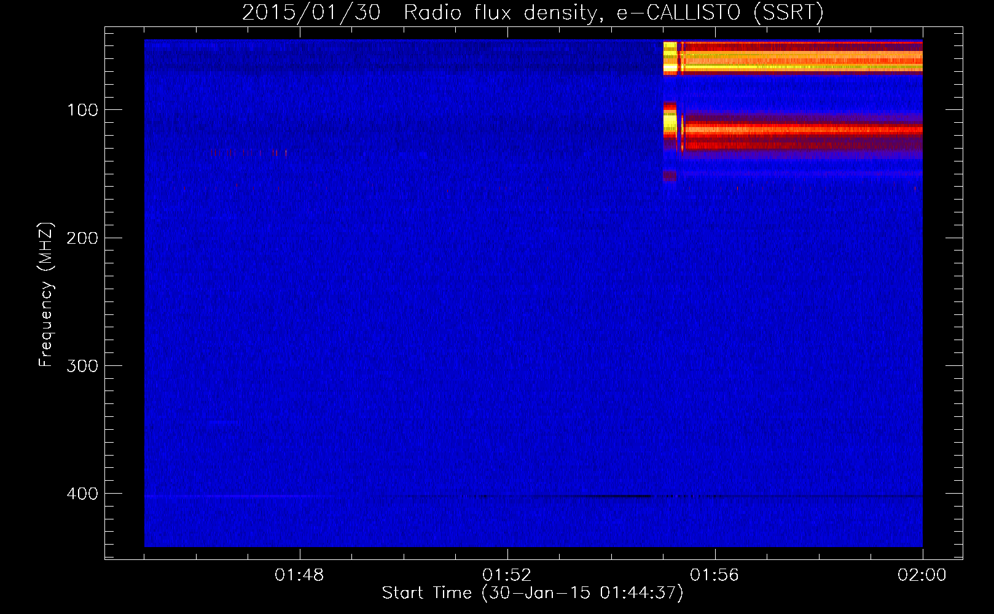
Task: Click the red dashed interference near 135 MHz
Action: (249, 152)
